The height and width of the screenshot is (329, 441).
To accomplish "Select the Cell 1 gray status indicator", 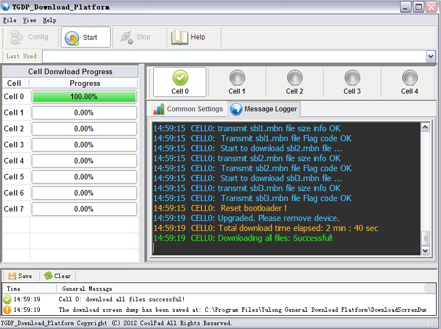I will [237, 78].
